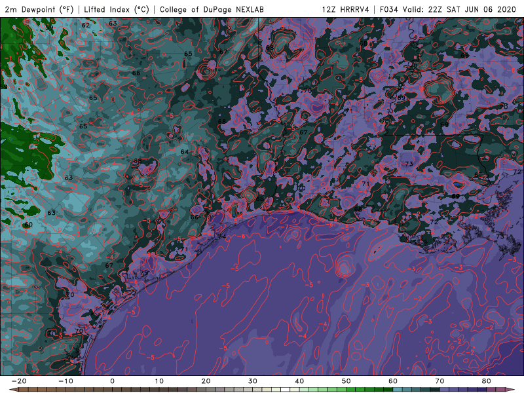Click the "30" color scale label
This screenshot has height=393, width=524.
click(253, 381)
